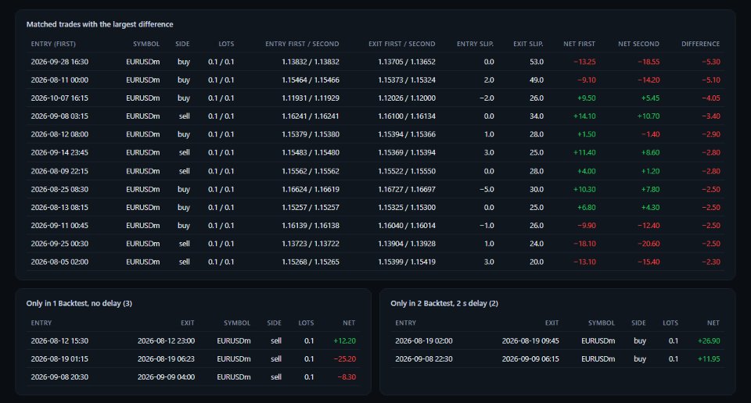Screen dimensions: 751x403
Task: Click the difference value −2.30
Action: point(711,262)
